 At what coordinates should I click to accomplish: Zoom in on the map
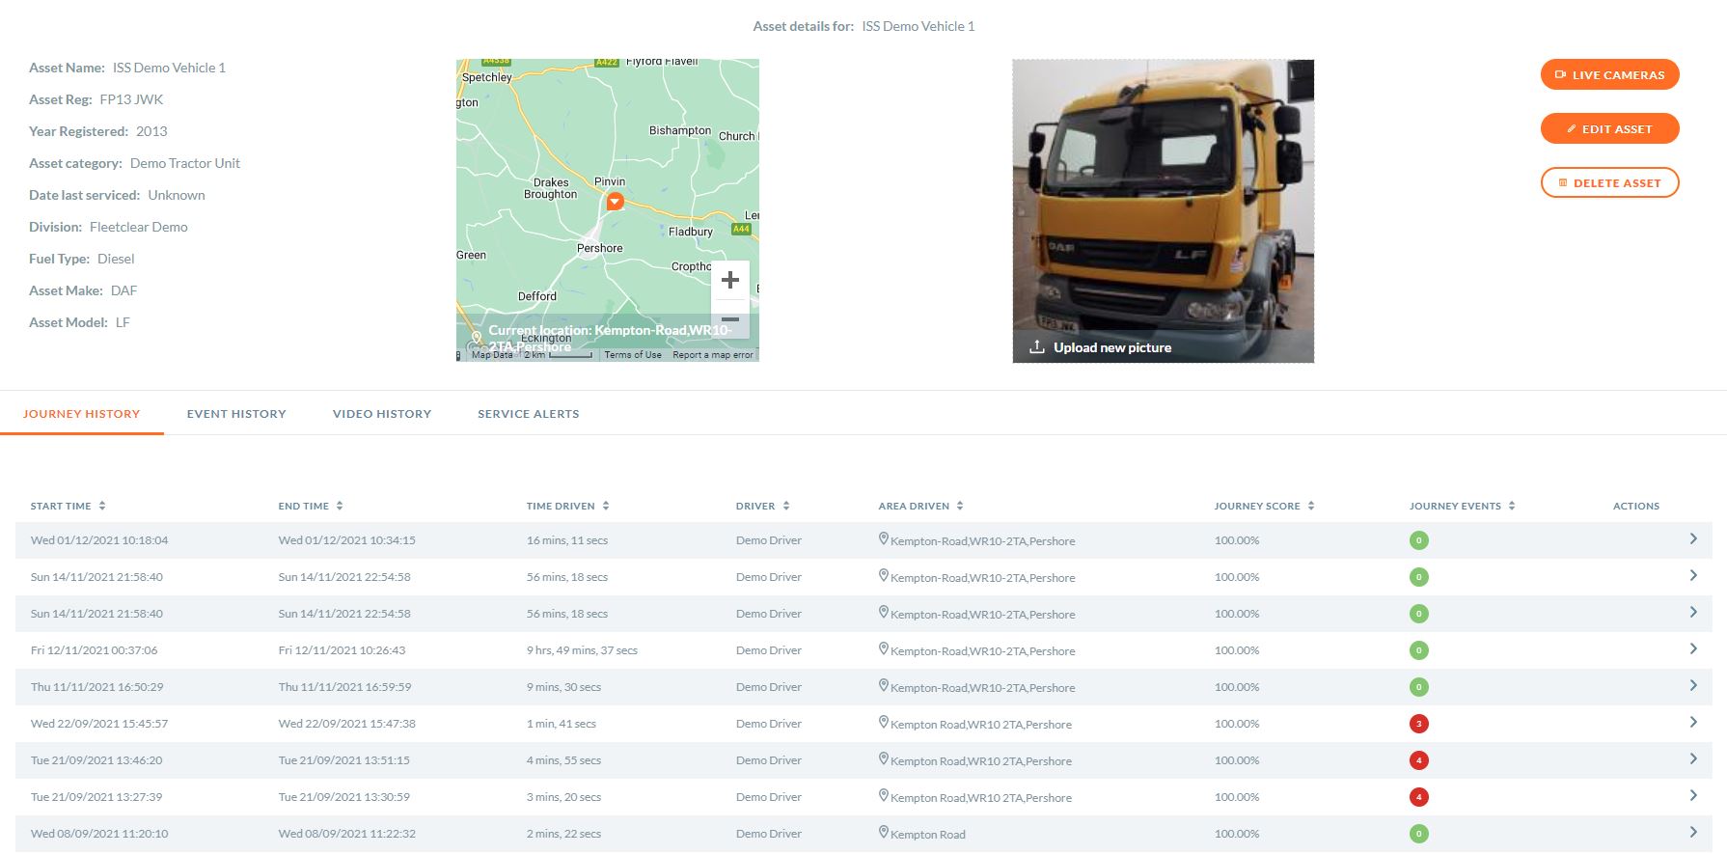tap(730, 280)
